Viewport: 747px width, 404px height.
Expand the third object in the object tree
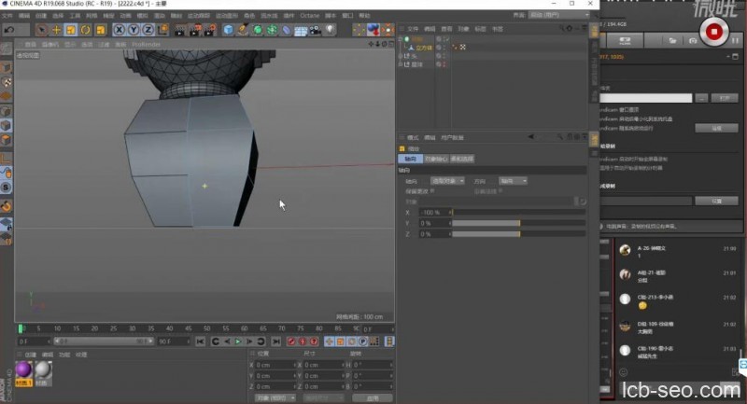click(x=401, y=56)
